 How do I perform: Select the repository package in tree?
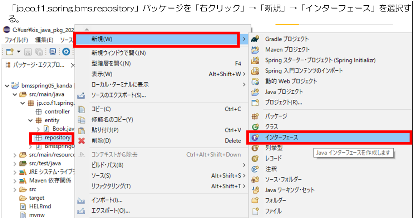tap(57, 138)
